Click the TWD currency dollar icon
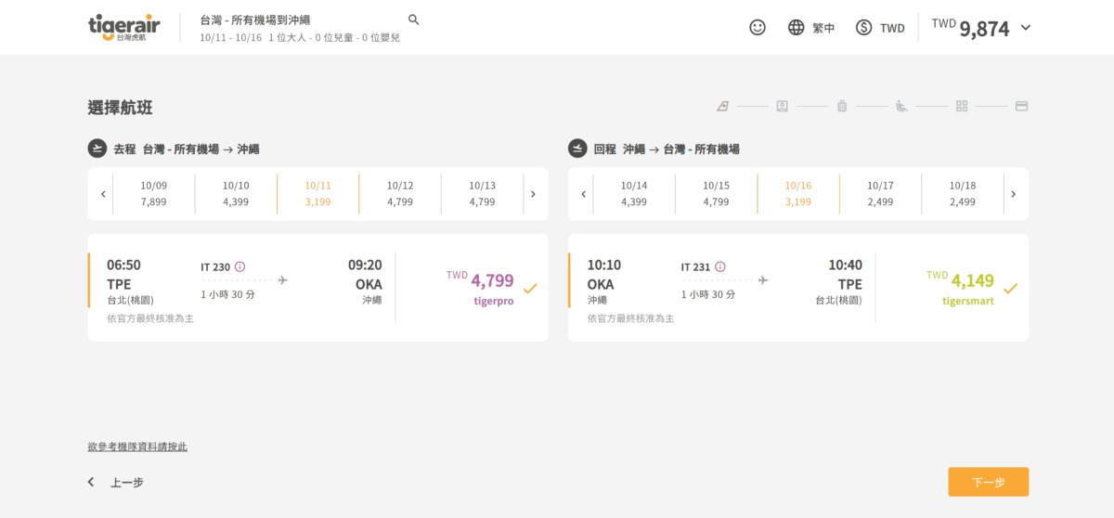The width and height of the screenshot is (1114, 518). (x=864, y=28)
